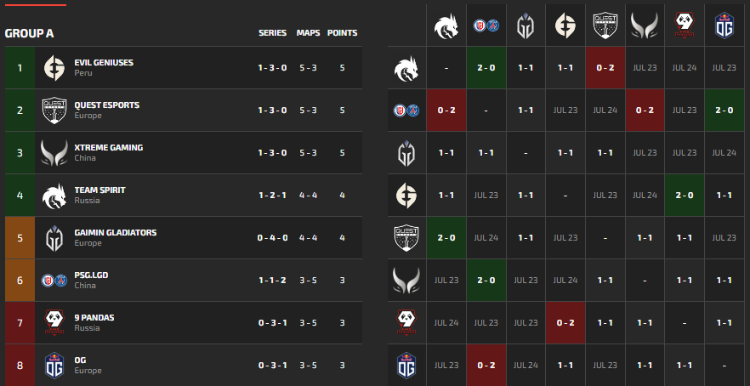This screenshot has height=386, width=750.
Task: Click the Evil Geniuses logo in standings list
Action: 54,68
